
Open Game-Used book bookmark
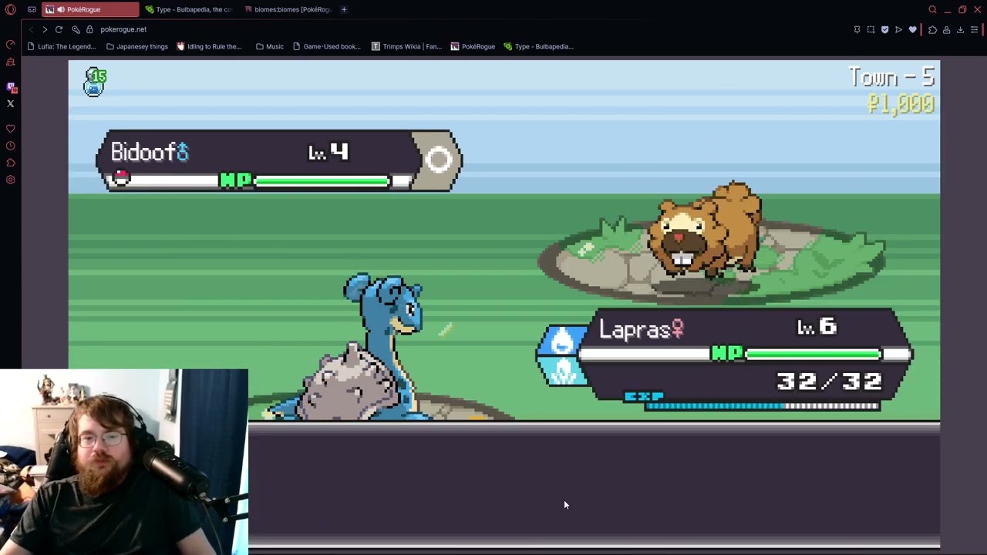coord(327,46)
